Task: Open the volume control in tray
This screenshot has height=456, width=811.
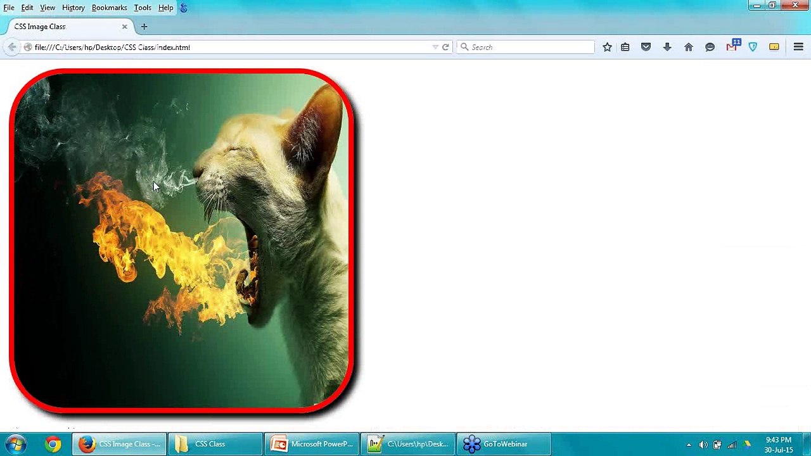Action: click(703, 445)
